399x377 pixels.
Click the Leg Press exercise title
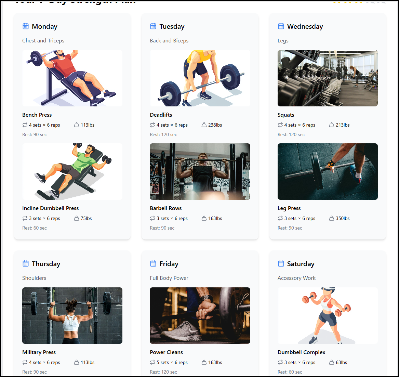tap(289, 208)
